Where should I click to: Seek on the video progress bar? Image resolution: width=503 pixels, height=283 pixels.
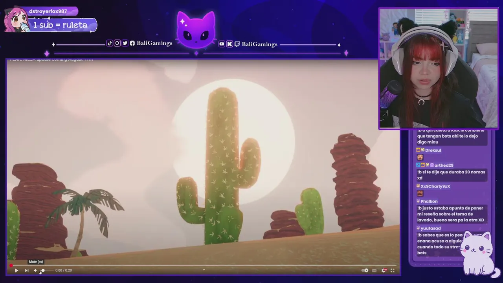(204, 266)
